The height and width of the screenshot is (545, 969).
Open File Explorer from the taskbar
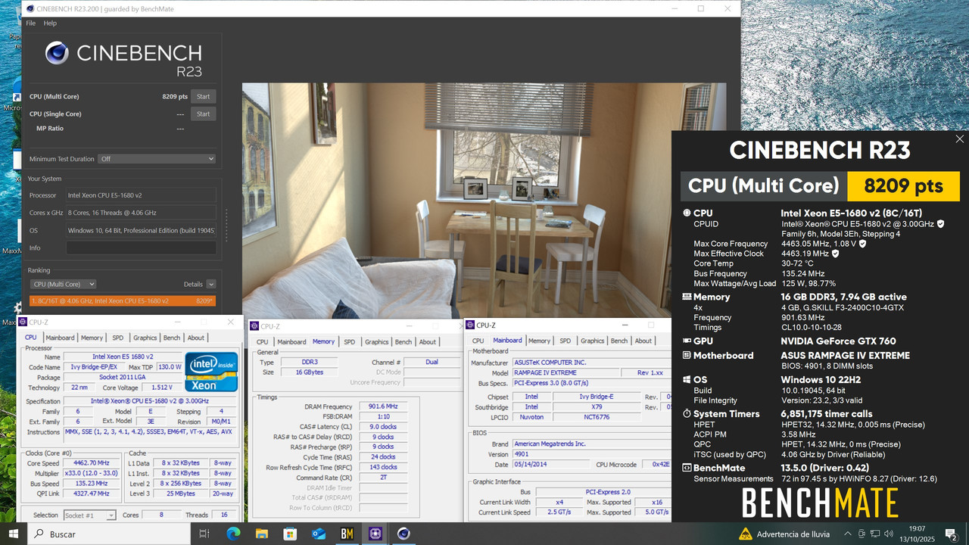click(x=261, y=534)
